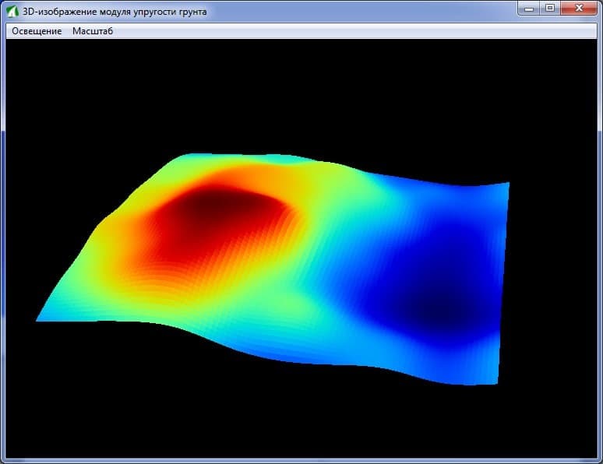Maximize the 3D visualization window
The width and height of the screenshot is (603, 464).
tap(550, 8)
